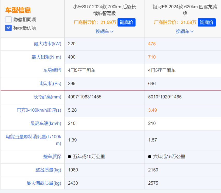Viewport: 221px width, 193px height.
Task: Click the 最高车速(km/h) row label
Action: (x=46, y=124)
